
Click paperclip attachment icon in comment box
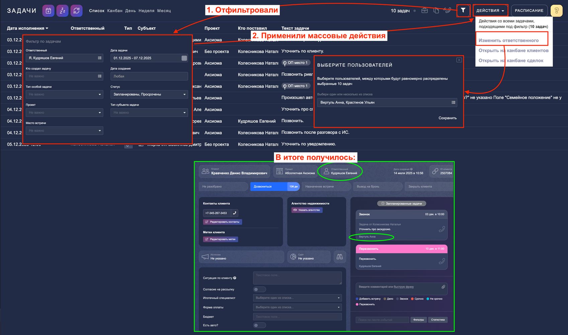[x=443, y=287]
